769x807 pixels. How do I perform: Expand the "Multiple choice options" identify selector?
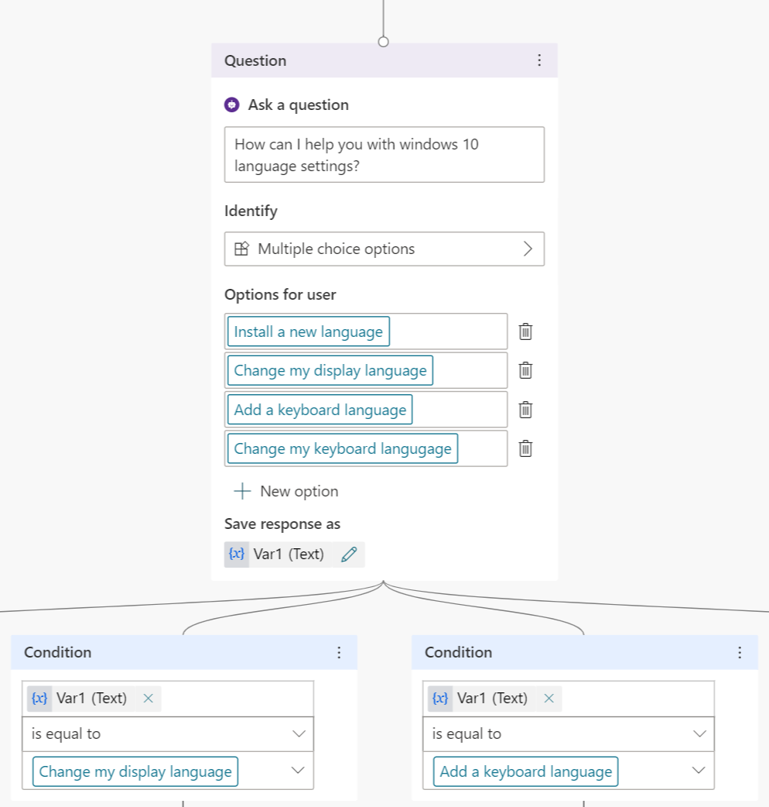pos(528,249)
